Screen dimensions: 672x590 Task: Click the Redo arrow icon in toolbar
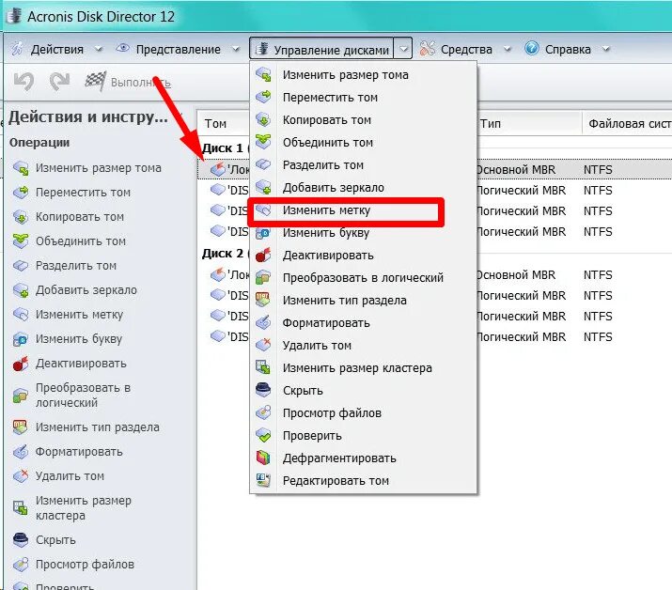click(x=59, y=82)
